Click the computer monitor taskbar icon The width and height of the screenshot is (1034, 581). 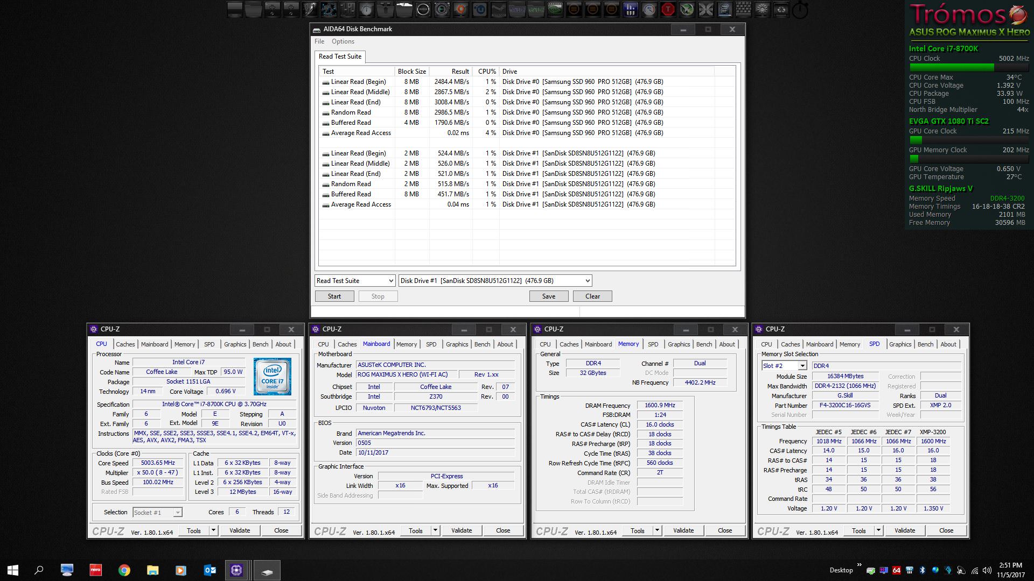(67, 570)
